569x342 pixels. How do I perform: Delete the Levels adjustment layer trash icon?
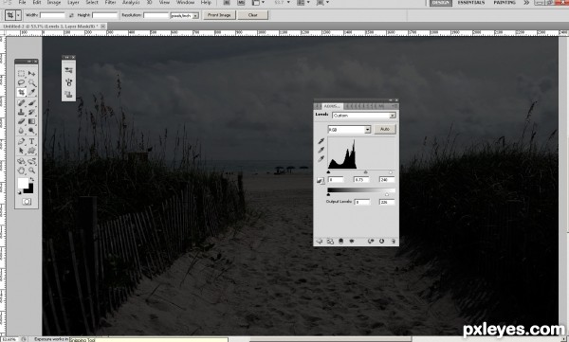coord(393,242)
